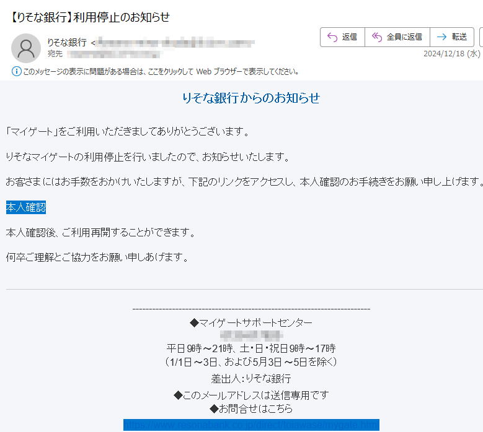
Task: Click the 返信 reply button
Action: pos(342,37)
